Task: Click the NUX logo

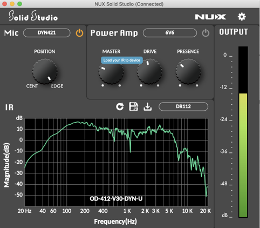Action: point(210,17)
